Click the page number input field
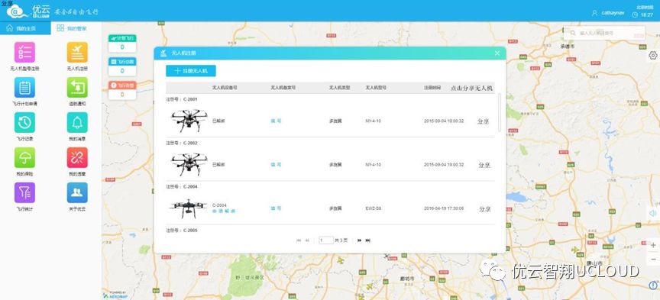 [326, 240]
